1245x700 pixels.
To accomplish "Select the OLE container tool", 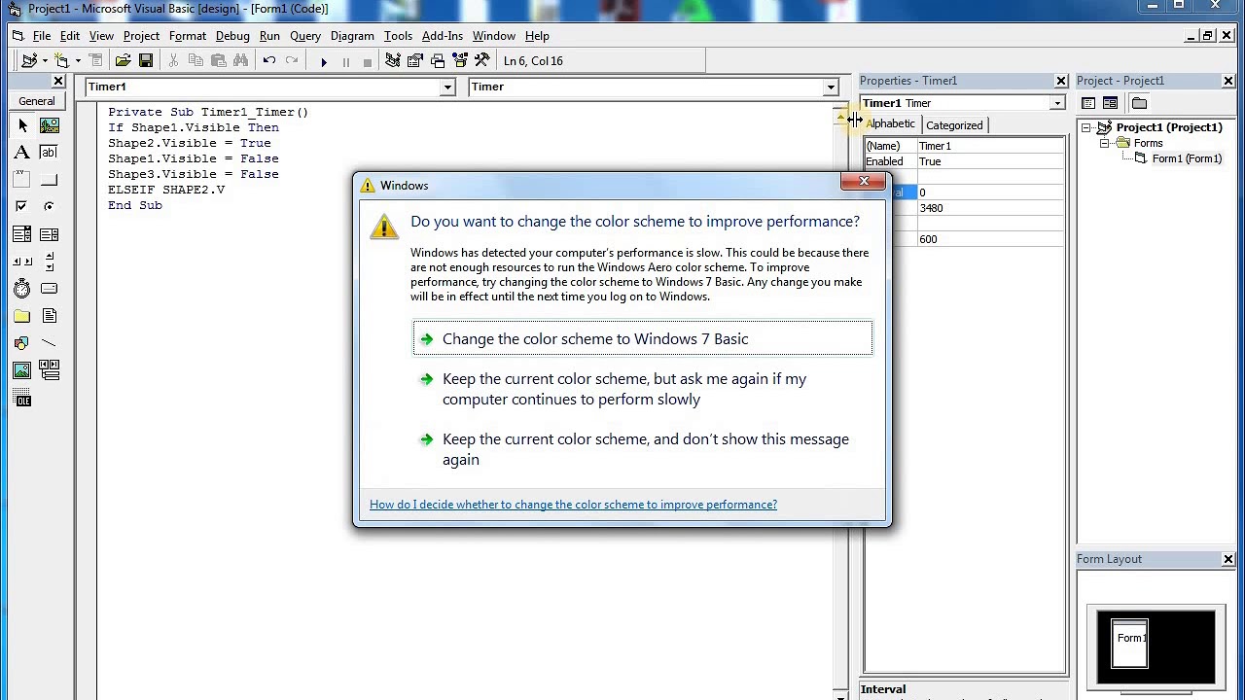I will [22, 400].
